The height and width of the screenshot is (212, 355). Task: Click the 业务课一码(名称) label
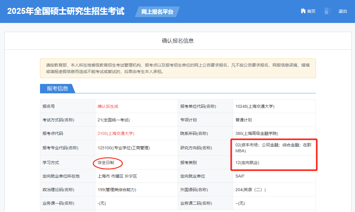pos(58,203)
